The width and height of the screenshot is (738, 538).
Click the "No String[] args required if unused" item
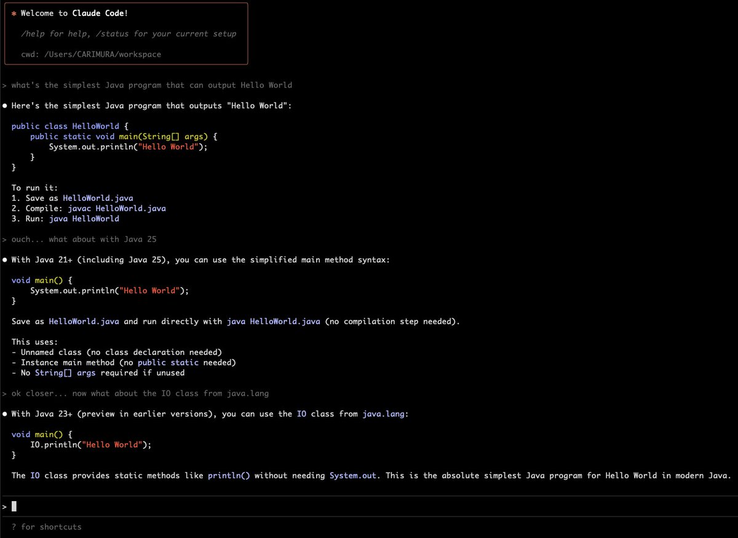[98, 373]
